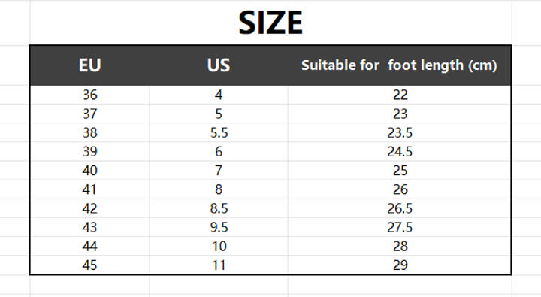
Task: Select the US column header
Action: click(x=219, y=65)
